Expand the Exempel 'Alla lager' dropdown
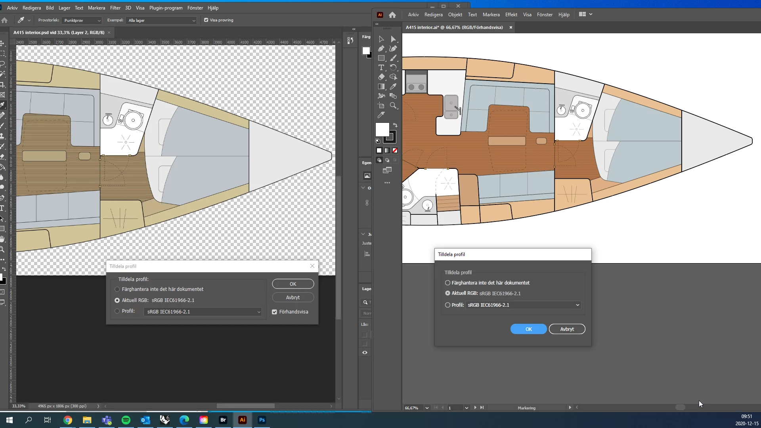This screenshot has height=428, width=761. point(161,20)
